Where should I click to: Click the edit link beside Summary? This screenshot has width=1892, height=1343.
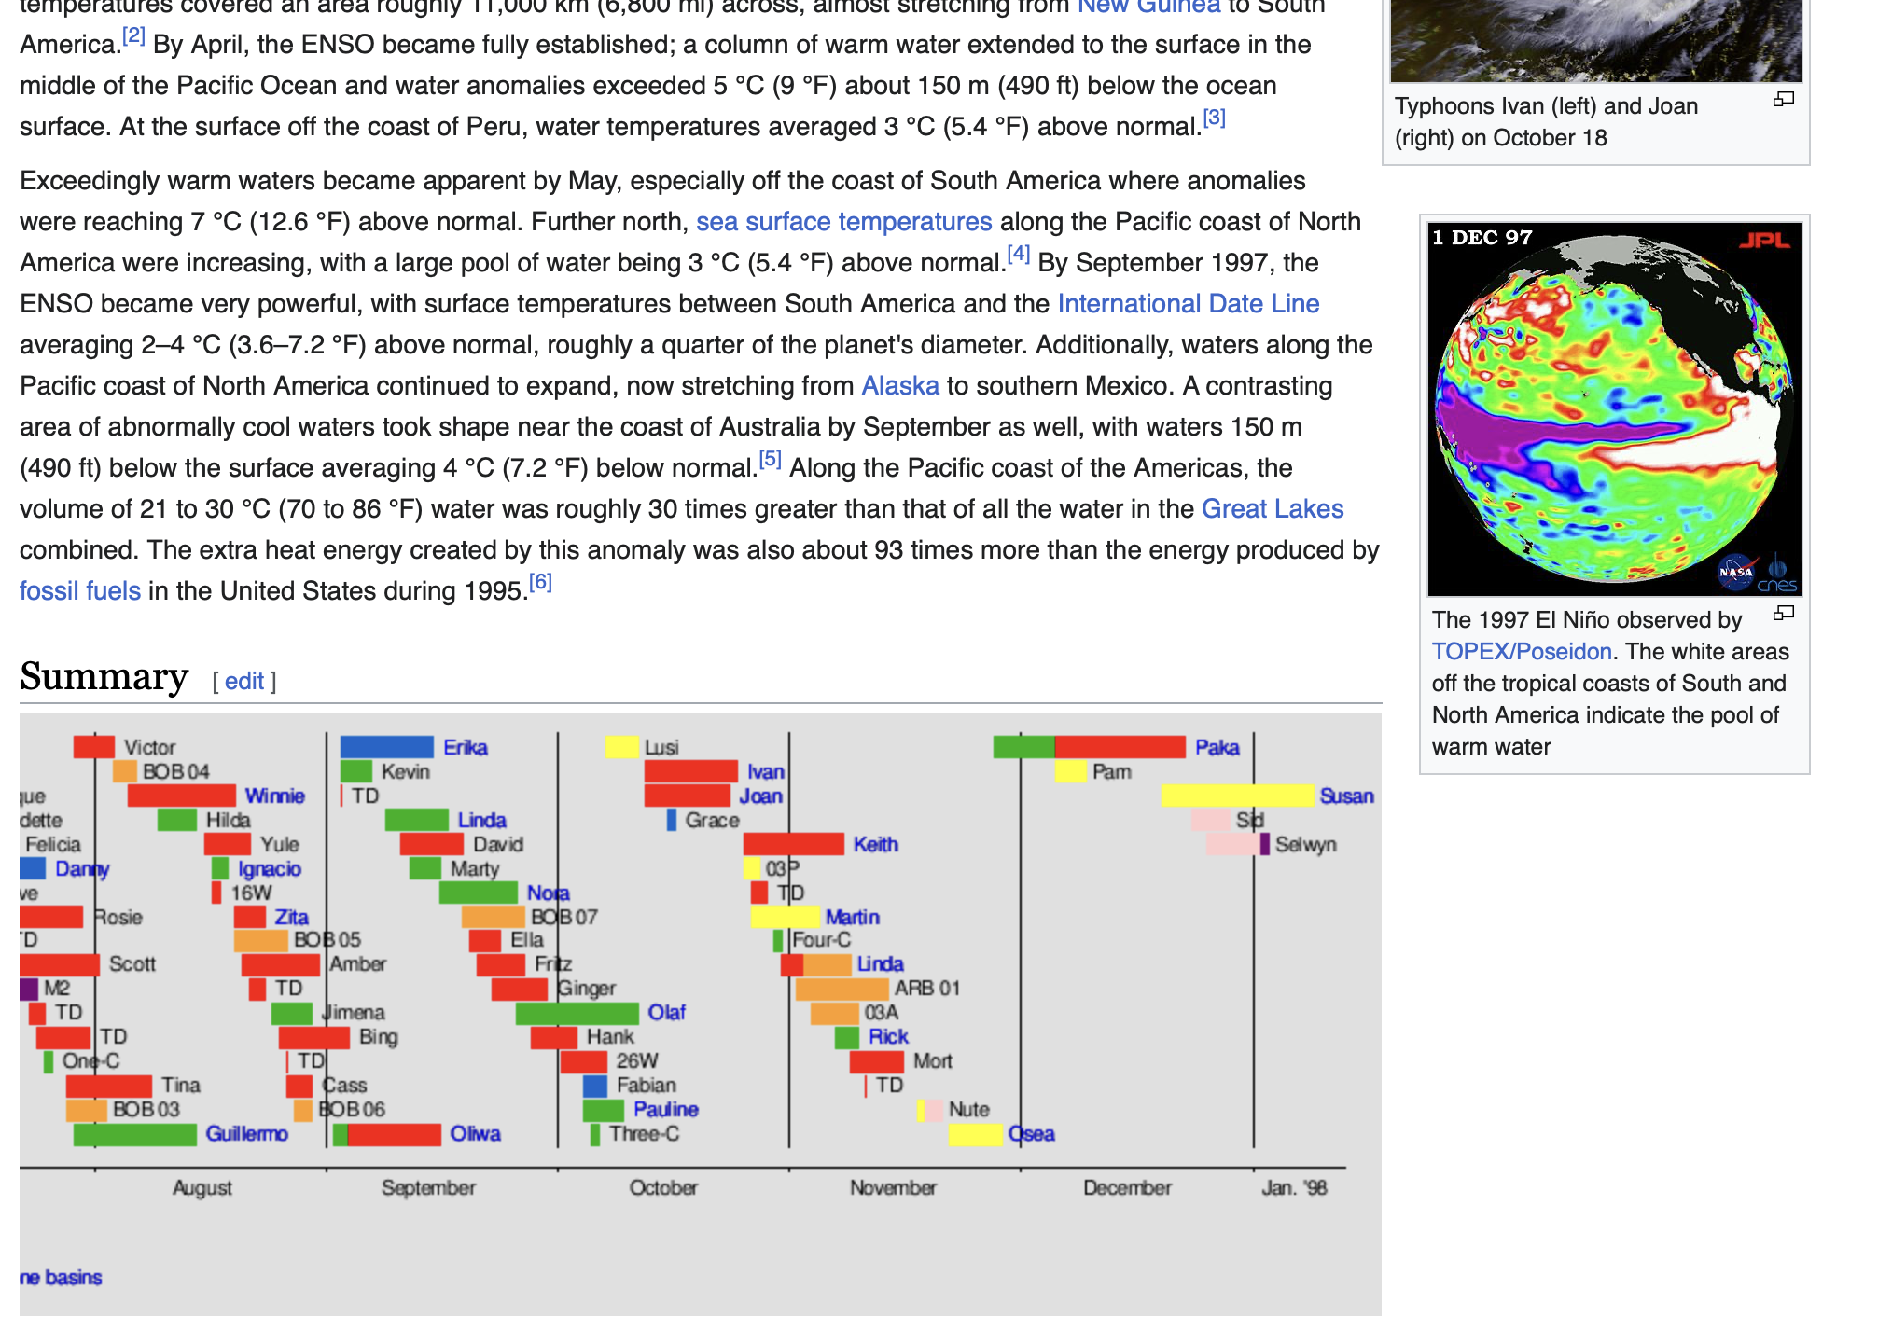pyautogui.click(x=244, y=681)
